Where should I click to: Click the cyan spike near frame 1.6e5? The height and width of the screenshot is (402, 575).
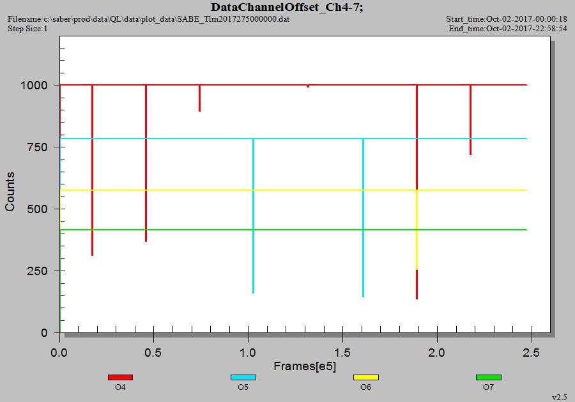point(363,218)
